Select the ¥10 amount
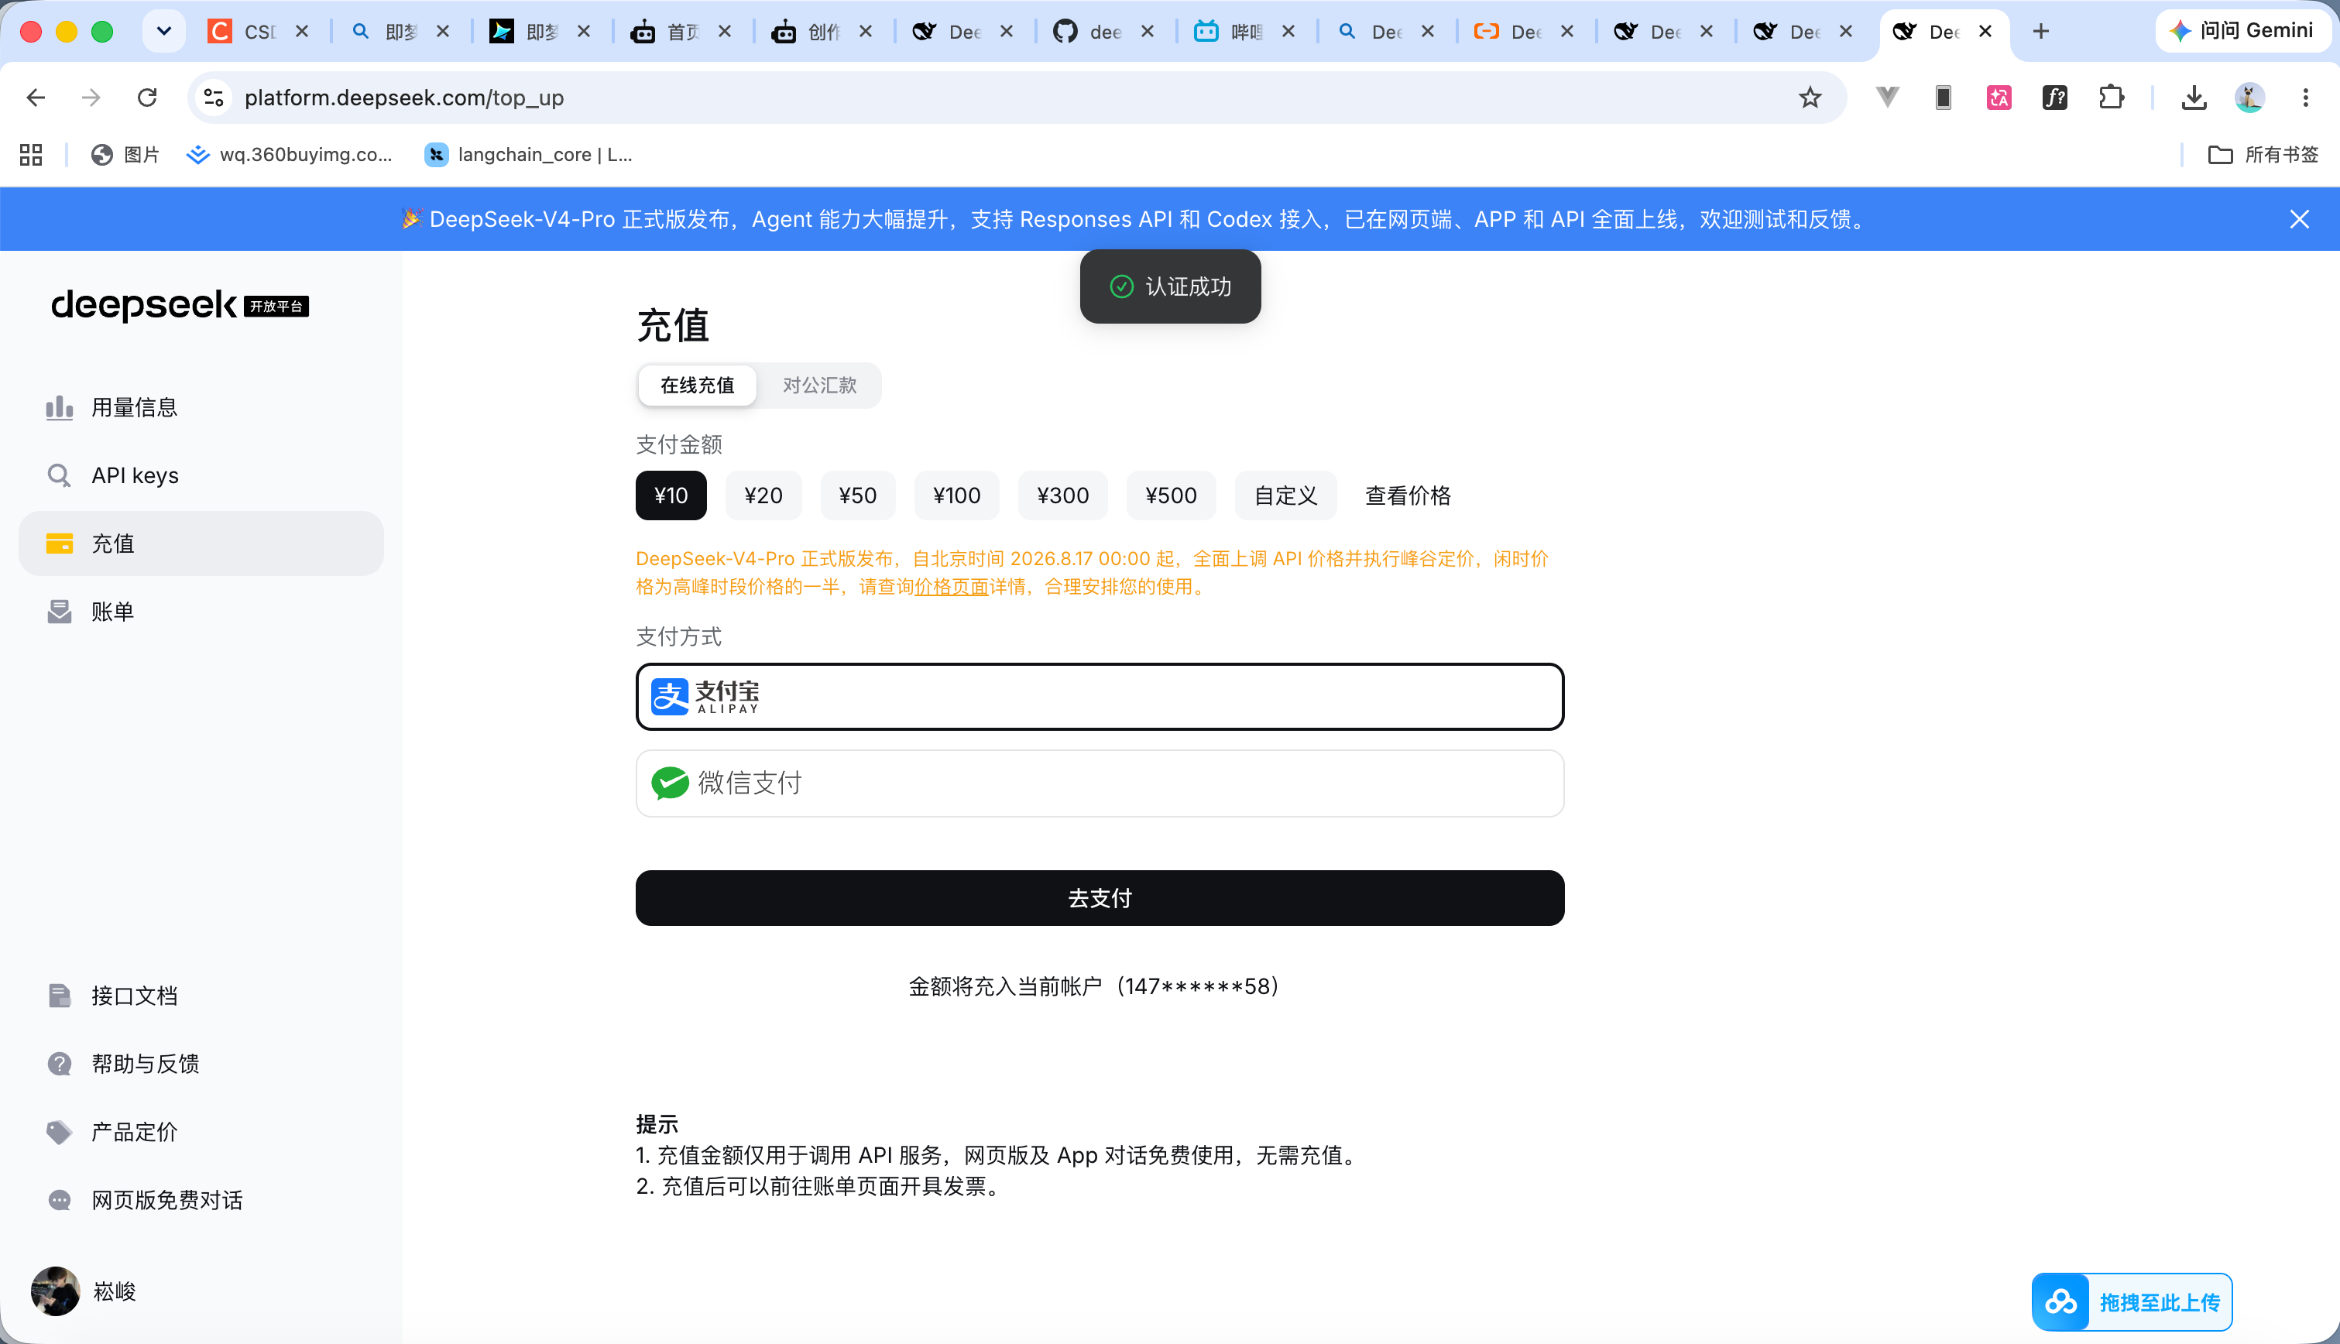Image resolution: width=2340 pixels, height=1344 pixels. [x=670, y=495]
